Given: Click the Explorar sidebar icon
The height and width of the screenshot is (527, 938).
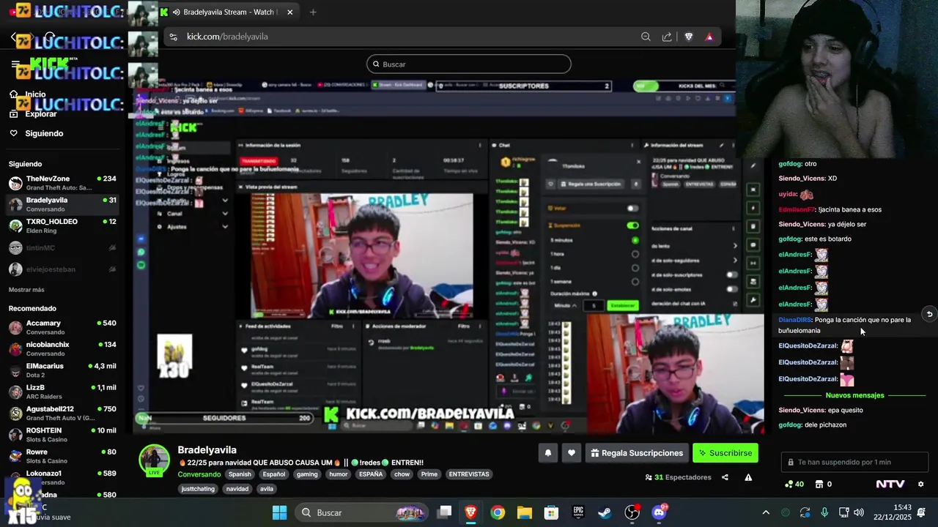Looking at the screenshot, I should (x=13, y=114).
